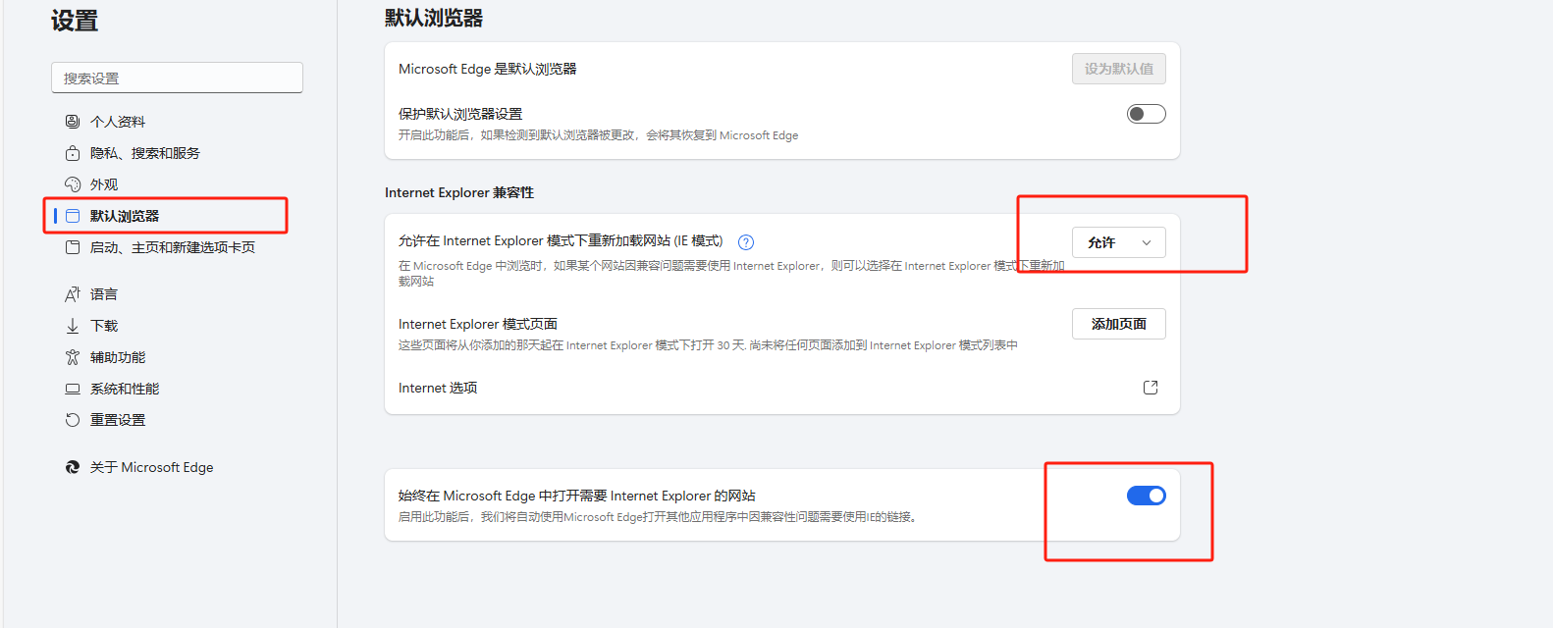Click the Internet 选项 row label
Screen dimensions: 1553x628
(x=438, y=388)
